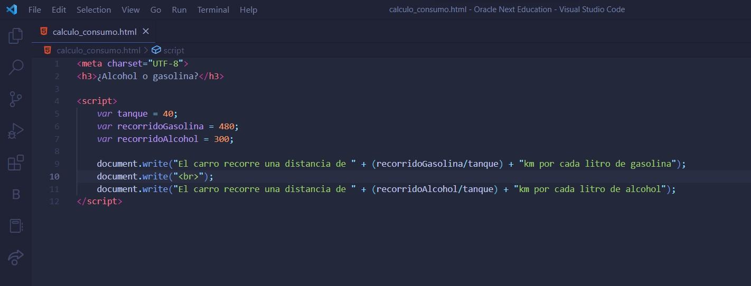Click line number 1 in the gutter

57,63
